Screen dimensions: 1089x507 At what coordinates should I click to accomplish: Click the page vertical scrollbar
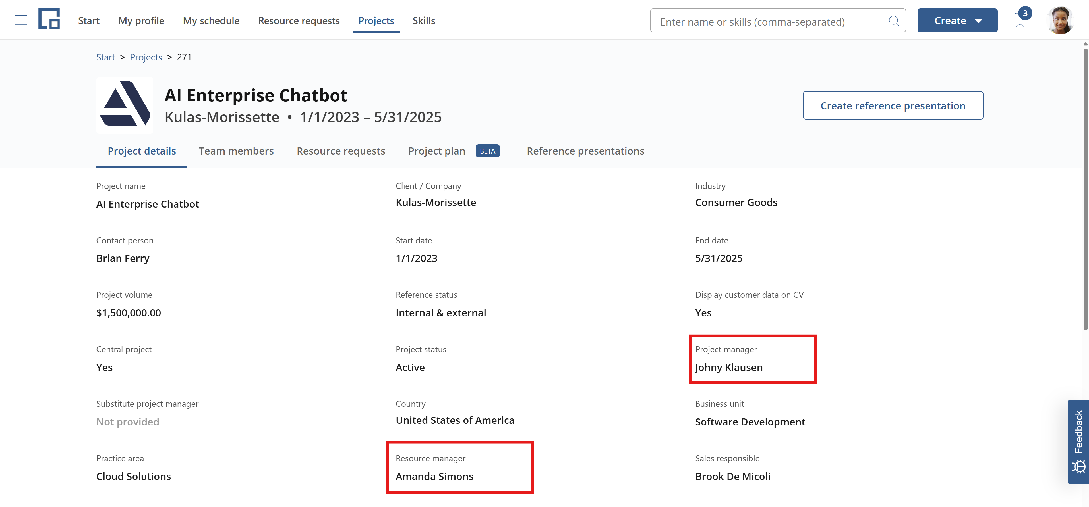[x=1085, y=189]
